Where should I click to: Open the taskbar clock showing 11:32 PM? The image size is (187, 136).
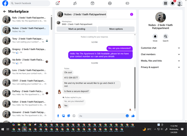[174, 129]
